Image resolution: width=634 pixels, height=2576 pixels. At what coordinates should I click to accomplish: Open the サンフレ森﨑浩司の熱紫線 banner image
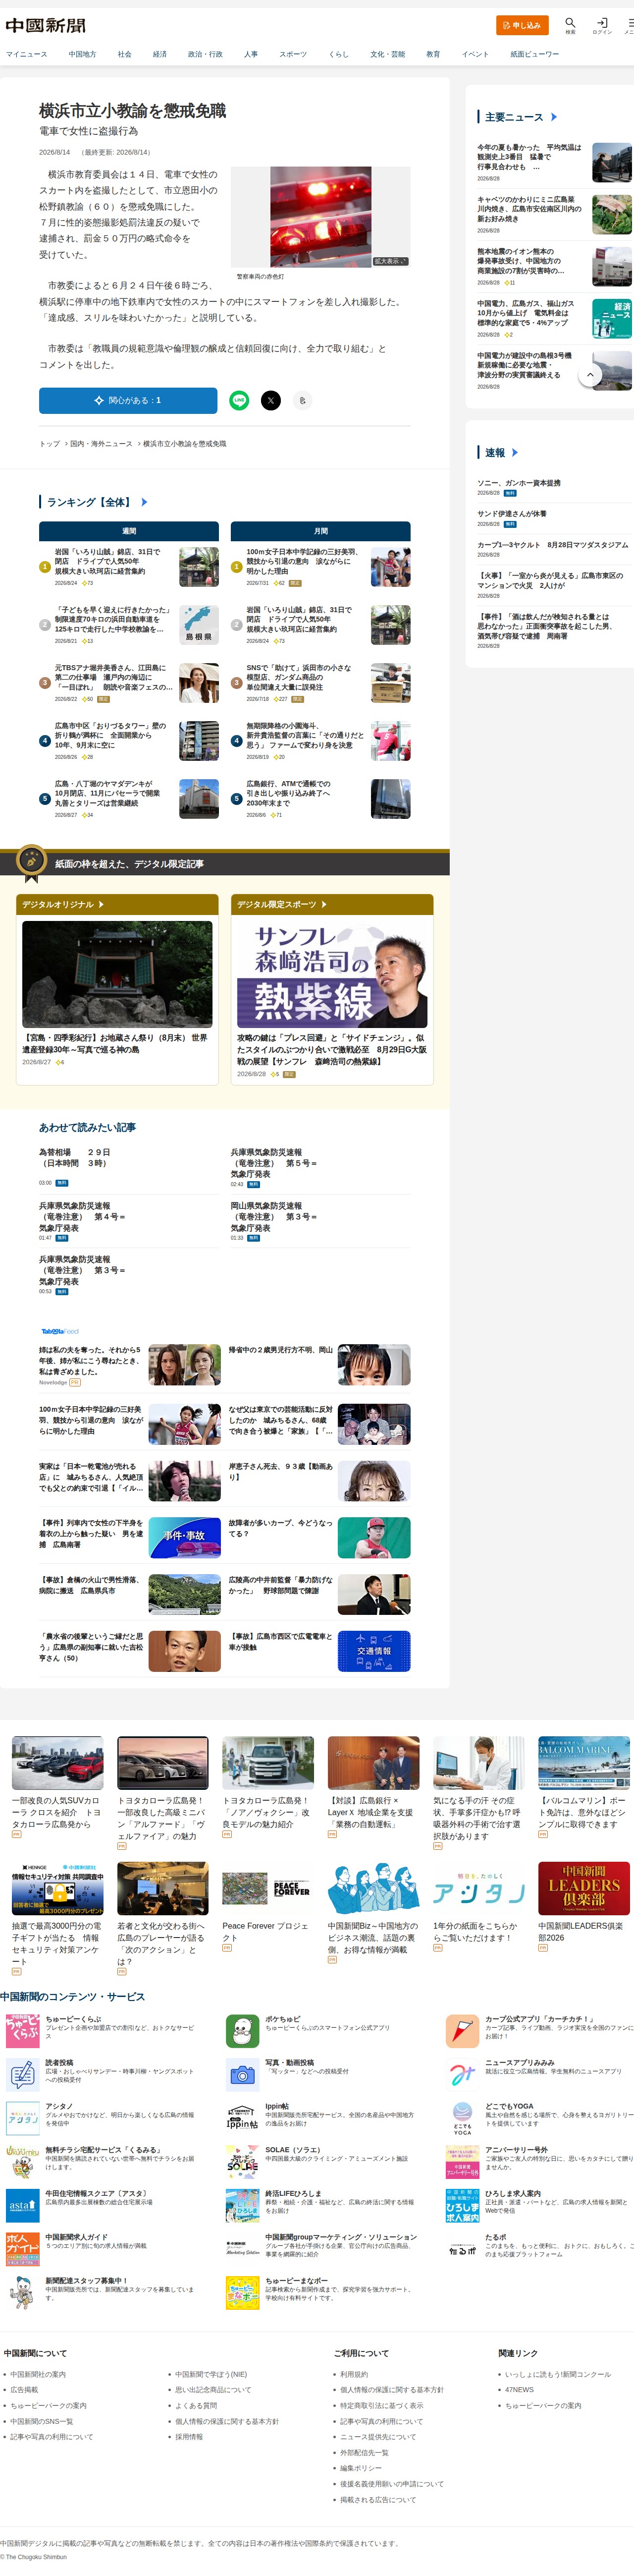(x=332, y=974)
